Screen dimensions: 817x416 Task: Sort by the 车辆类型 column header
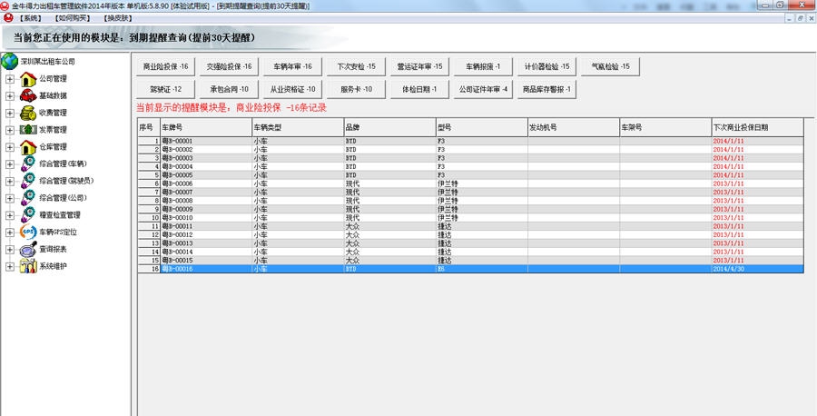point(298,127)
